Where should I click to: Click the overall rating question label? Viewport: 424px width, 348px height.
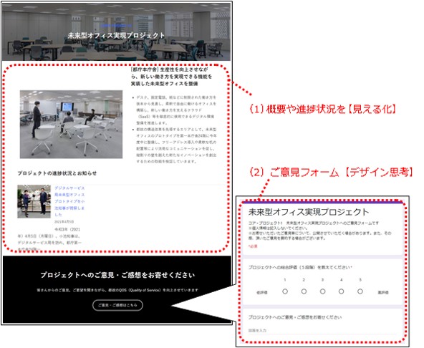pyautogui.click(x=300, y=267)
